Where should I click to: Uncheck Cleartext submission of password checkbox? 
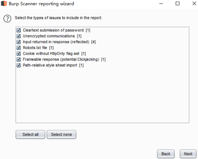pos(19,30)
